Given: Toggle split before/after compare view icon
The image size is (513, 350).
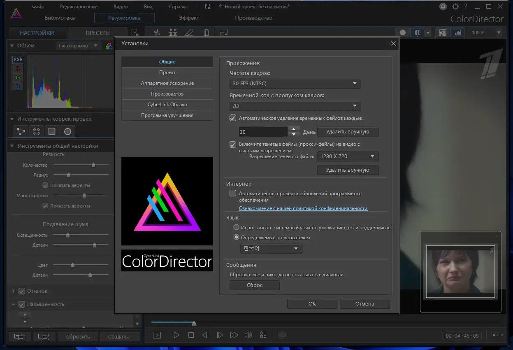Looking at the screenshot, I should (417, 33).
